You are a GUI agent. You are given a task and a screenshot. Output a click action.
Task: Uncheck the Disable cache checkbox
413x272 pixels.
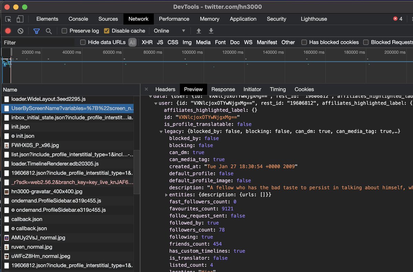(x=106, y=31)
